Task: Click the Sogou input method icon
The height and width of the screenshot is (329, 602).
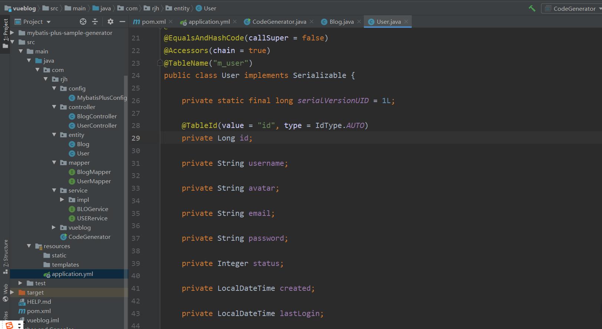Action: pyautogui.click(x=9, y=325)
